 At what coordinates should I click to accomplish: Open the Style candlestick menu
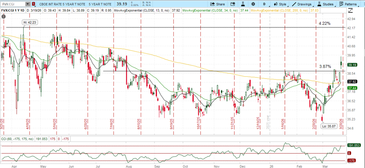click(280, 4)
